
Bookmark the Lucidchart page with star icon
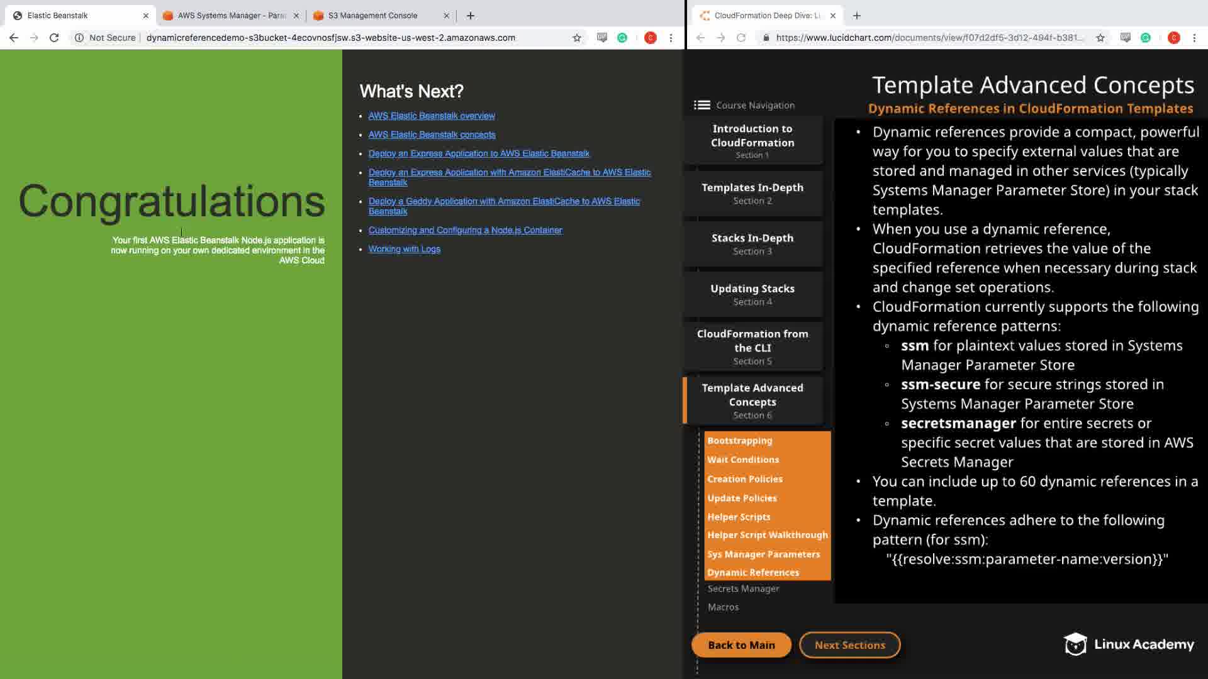pyautogui.click(x=1100, y=38)
